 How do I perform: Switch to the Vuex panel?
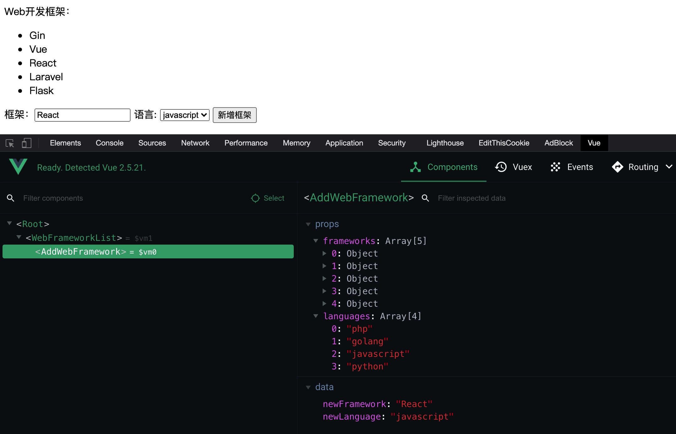[513, 167]
